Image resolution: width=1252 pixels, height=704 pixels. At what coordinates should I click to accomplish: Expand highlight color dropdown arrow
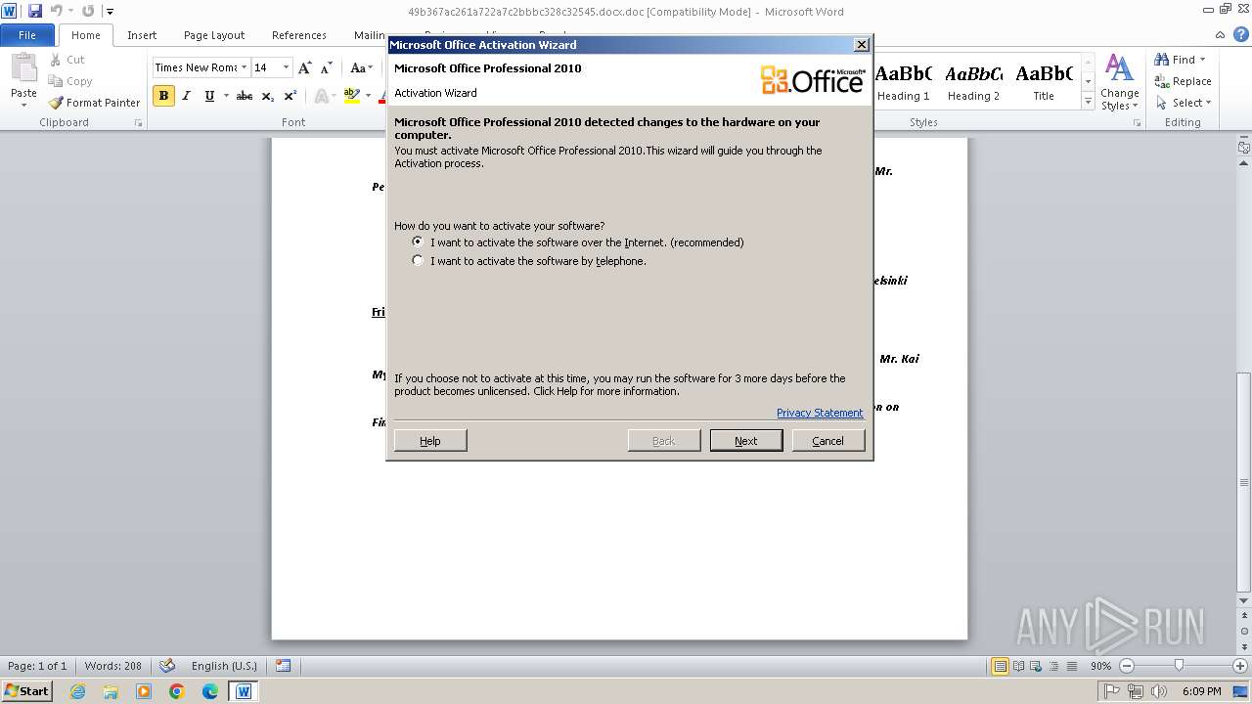(x=368, y=96)
